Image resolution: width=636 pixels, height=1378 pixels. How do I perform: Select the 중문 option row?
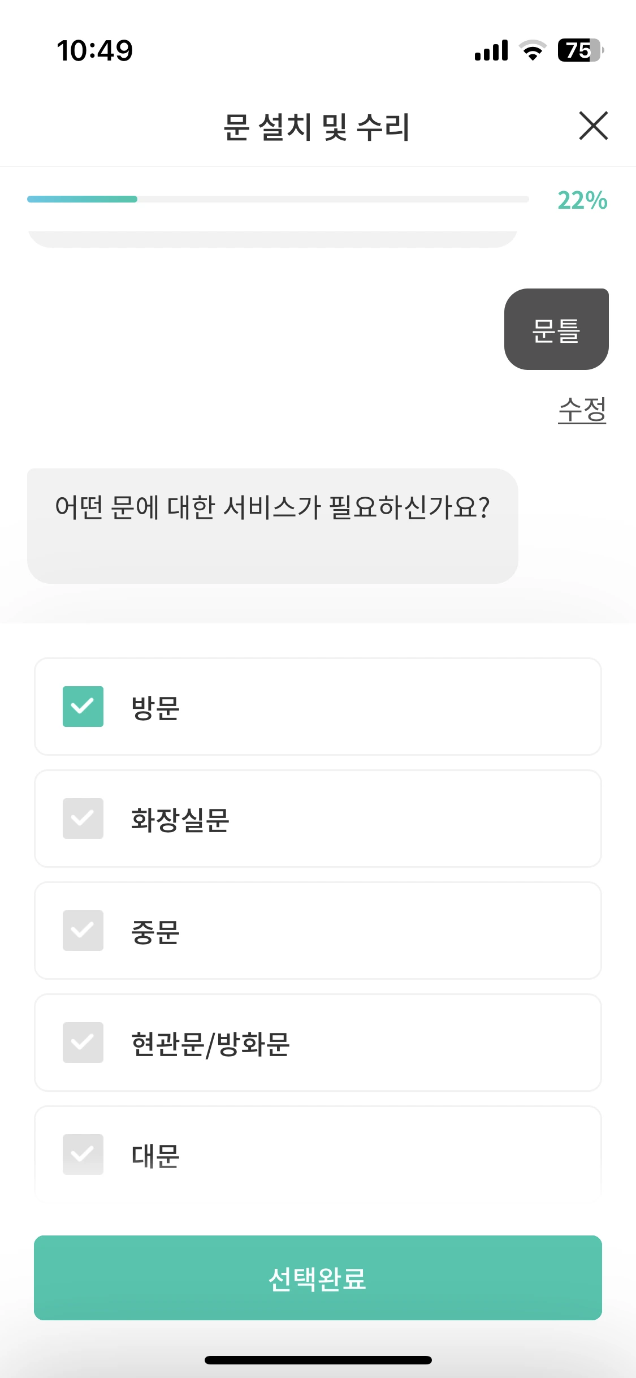[x=318, y=931]
